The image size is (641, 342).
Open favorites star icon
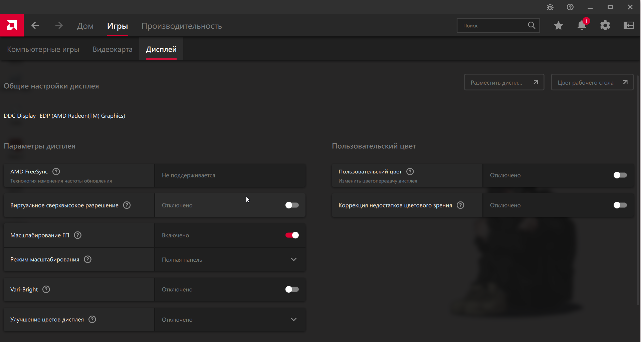pyautogui.click(x=559, y=25)
